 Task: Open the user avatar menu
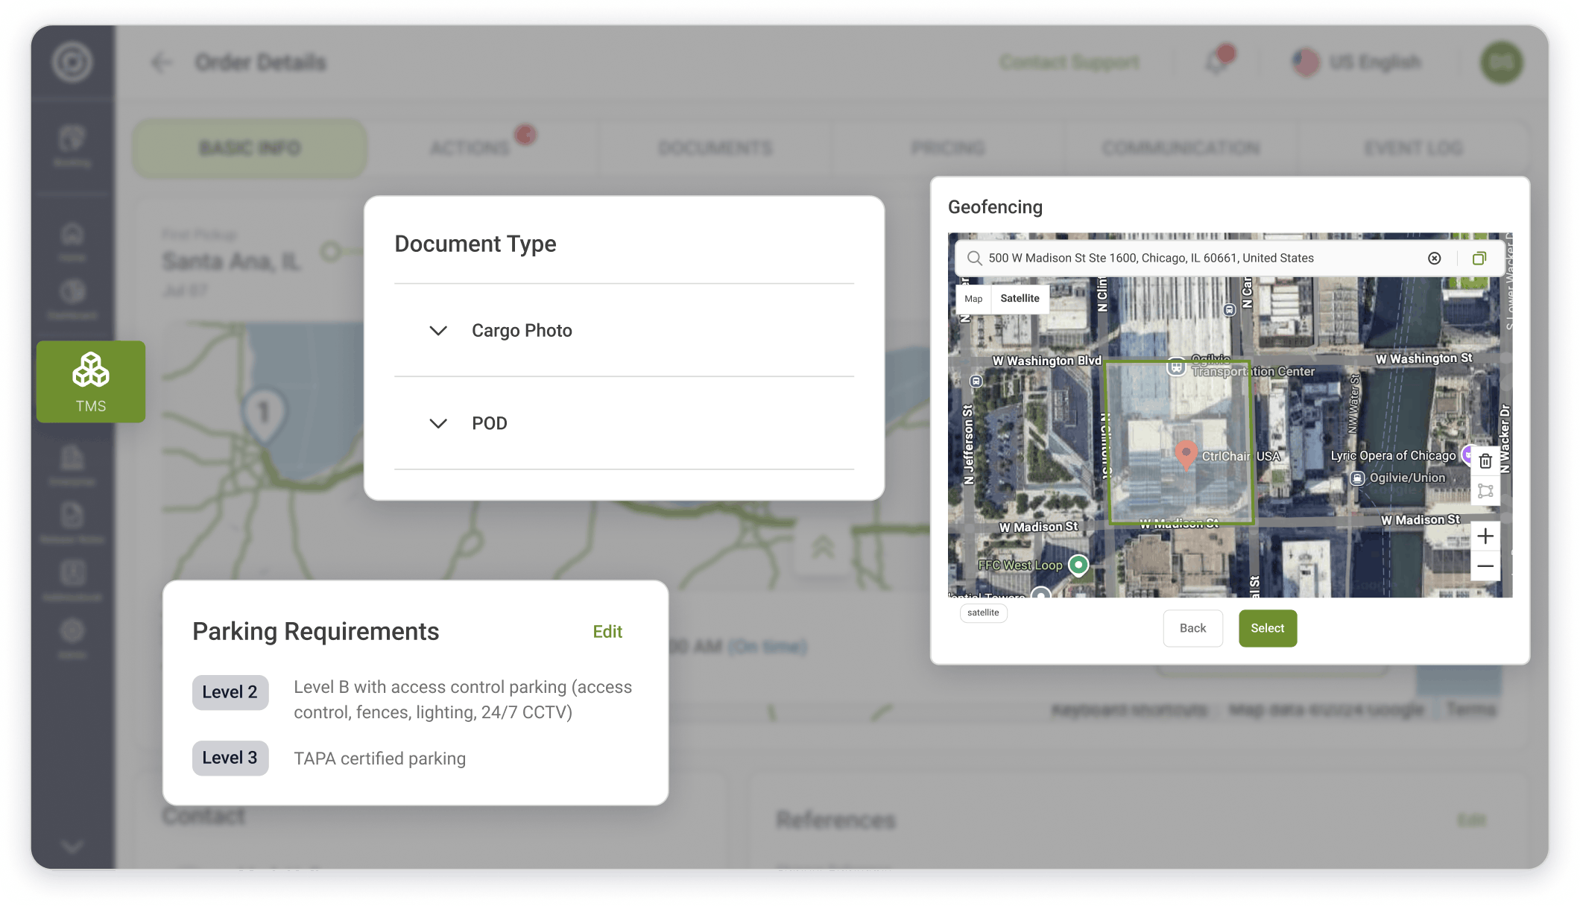pyautogui.click(x=1501, y=63)
